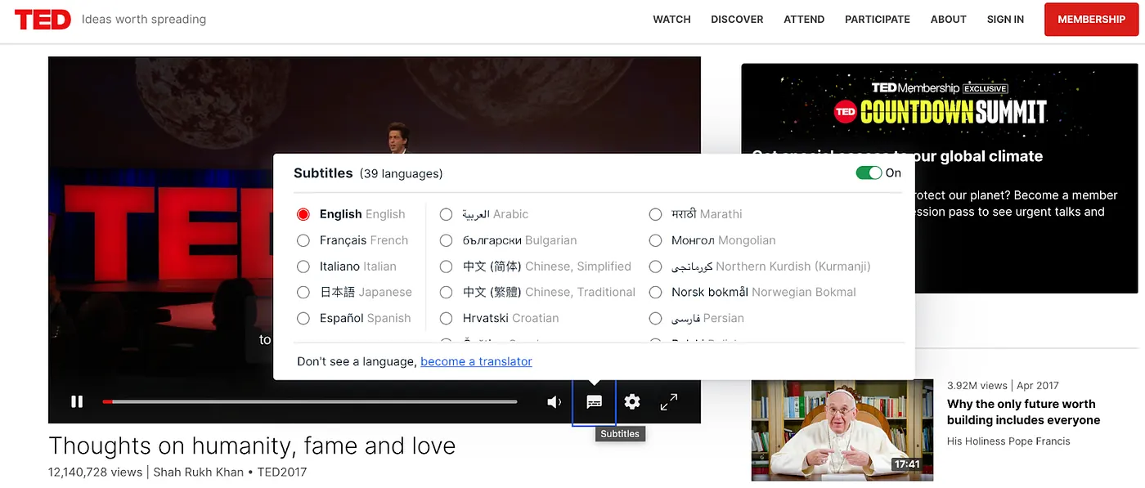Open the DISCOVER menu
The height and width of the screenshot is (488, 1145).
[x=737, y=20]
